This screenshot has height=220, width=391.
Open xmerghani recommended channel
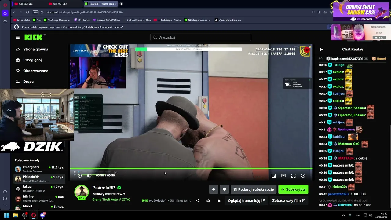coord(39,169)
